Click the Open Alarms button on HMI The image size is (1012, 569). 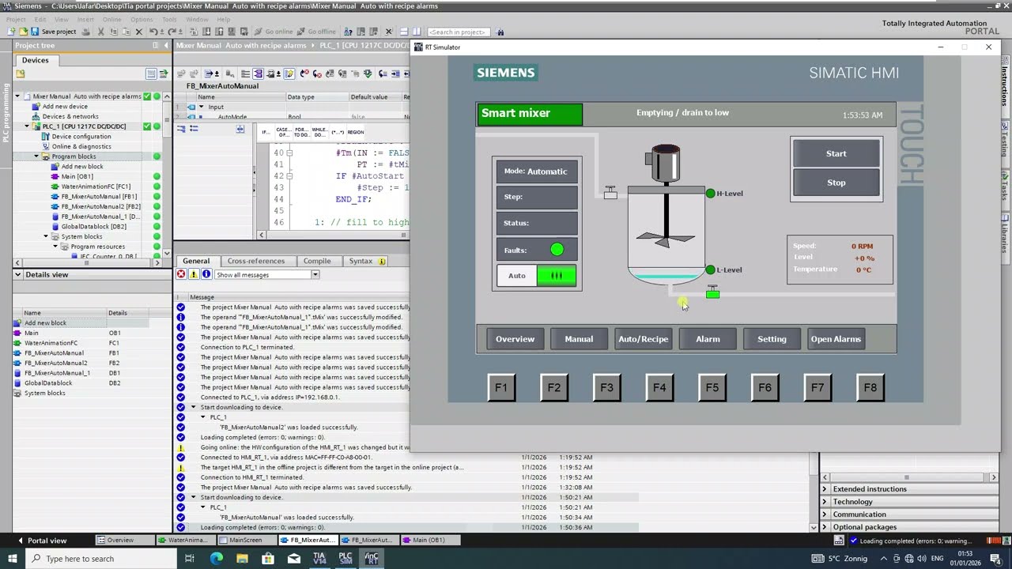coord(836,339)
